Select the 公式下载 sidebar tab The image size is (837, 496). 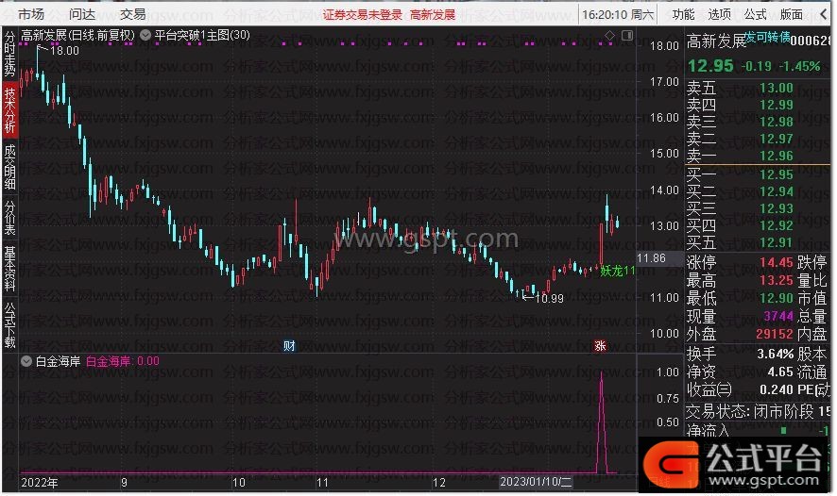(x=9, y=325)
